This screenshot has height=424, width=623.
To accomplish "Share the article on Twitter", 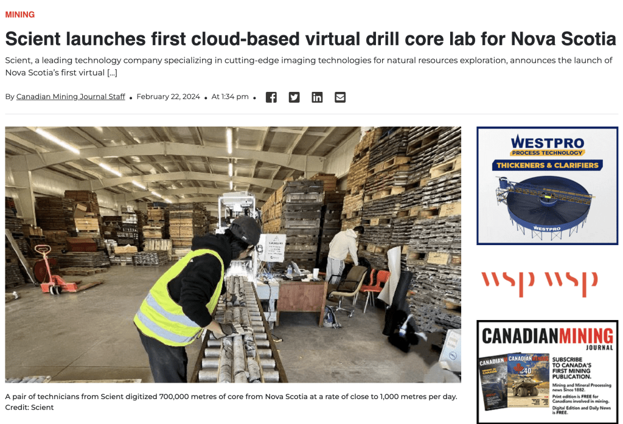I will [294, 97].
